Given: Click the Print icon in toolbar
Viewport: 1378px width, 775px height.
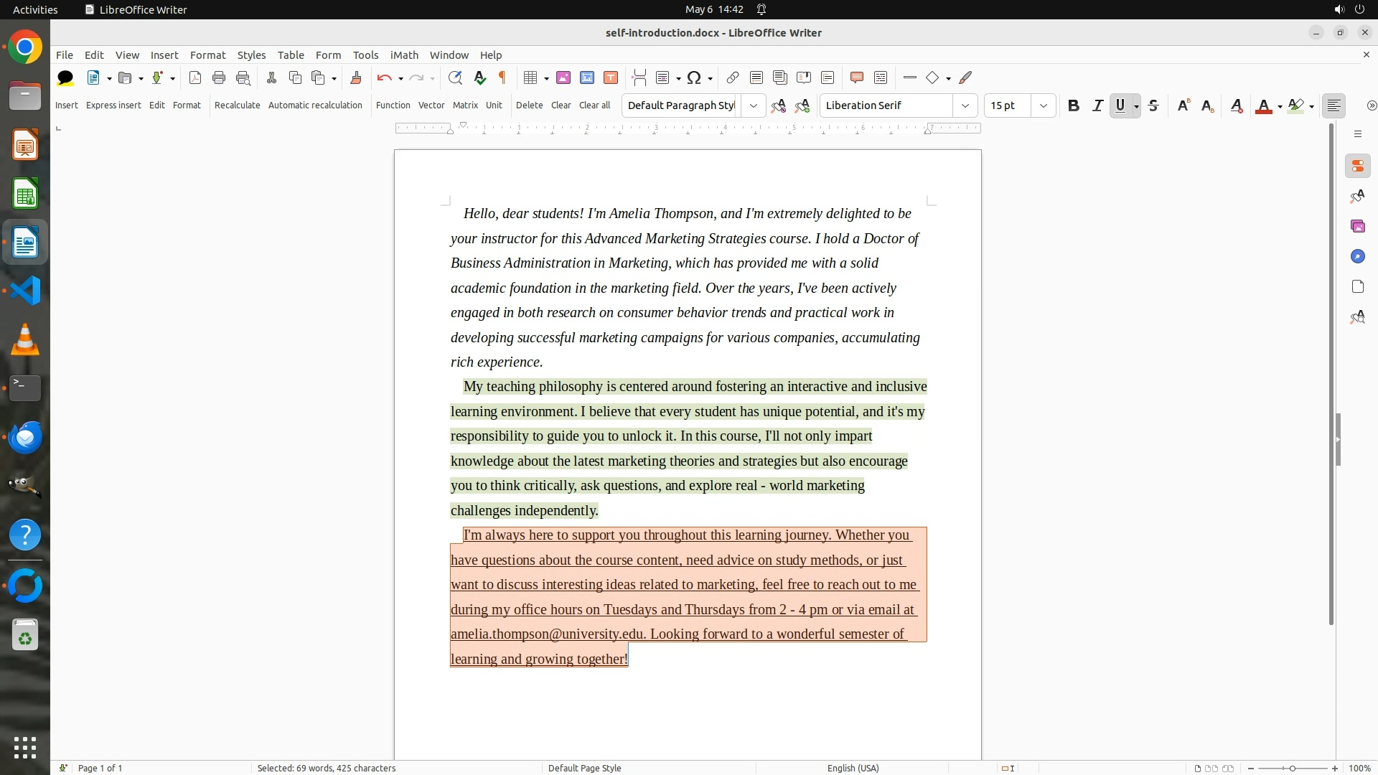Looking at the screenshot, I should pos(219,77).
